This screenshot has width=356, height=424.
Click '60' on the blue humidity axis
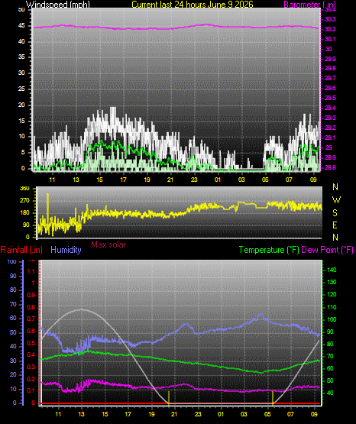(13, 319)
